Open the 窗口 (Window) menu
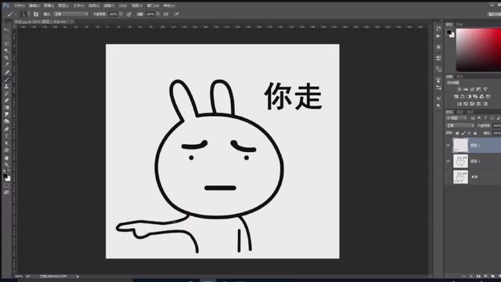Image resolution: width=501 pixels, height=282 pixels. pos(153,5)
